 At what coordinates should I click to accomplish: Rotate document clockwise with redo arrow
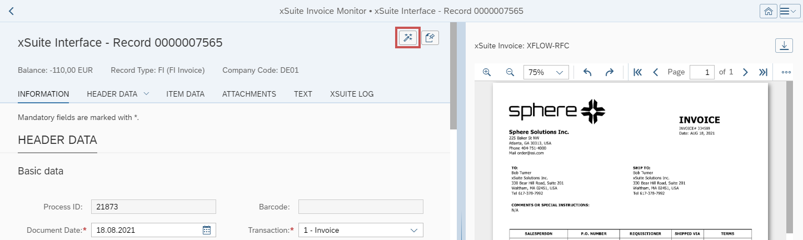click(609, 72)
